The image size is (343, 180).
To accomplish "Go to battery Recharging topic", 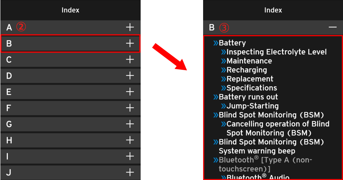I will pos(246,70).
